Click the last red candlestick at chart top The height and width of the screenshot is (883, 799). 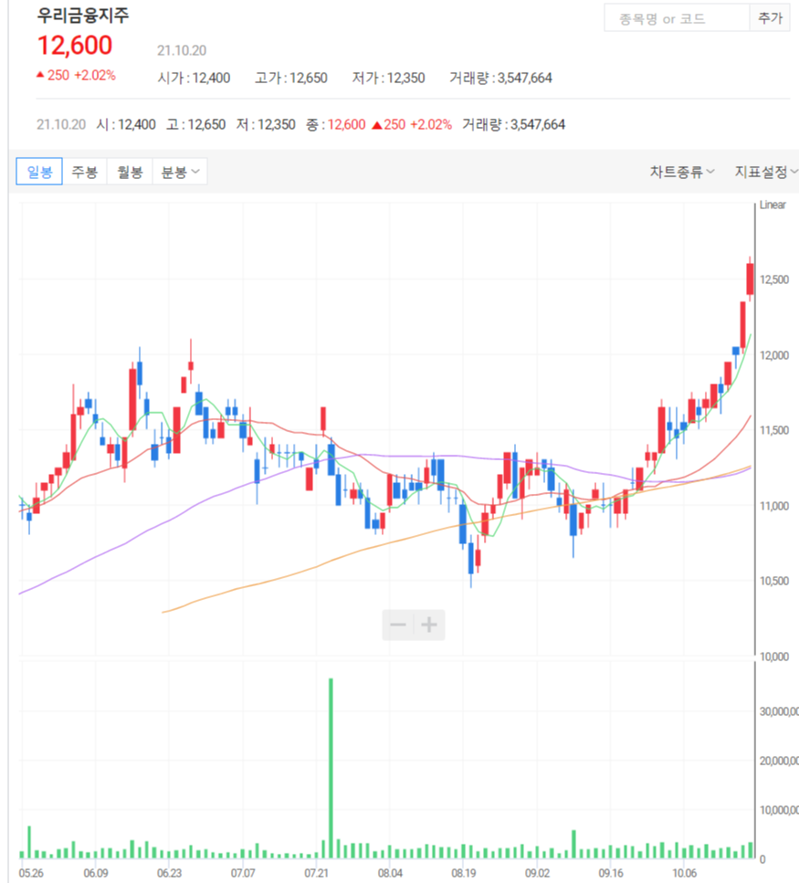[x=750, y=279]
